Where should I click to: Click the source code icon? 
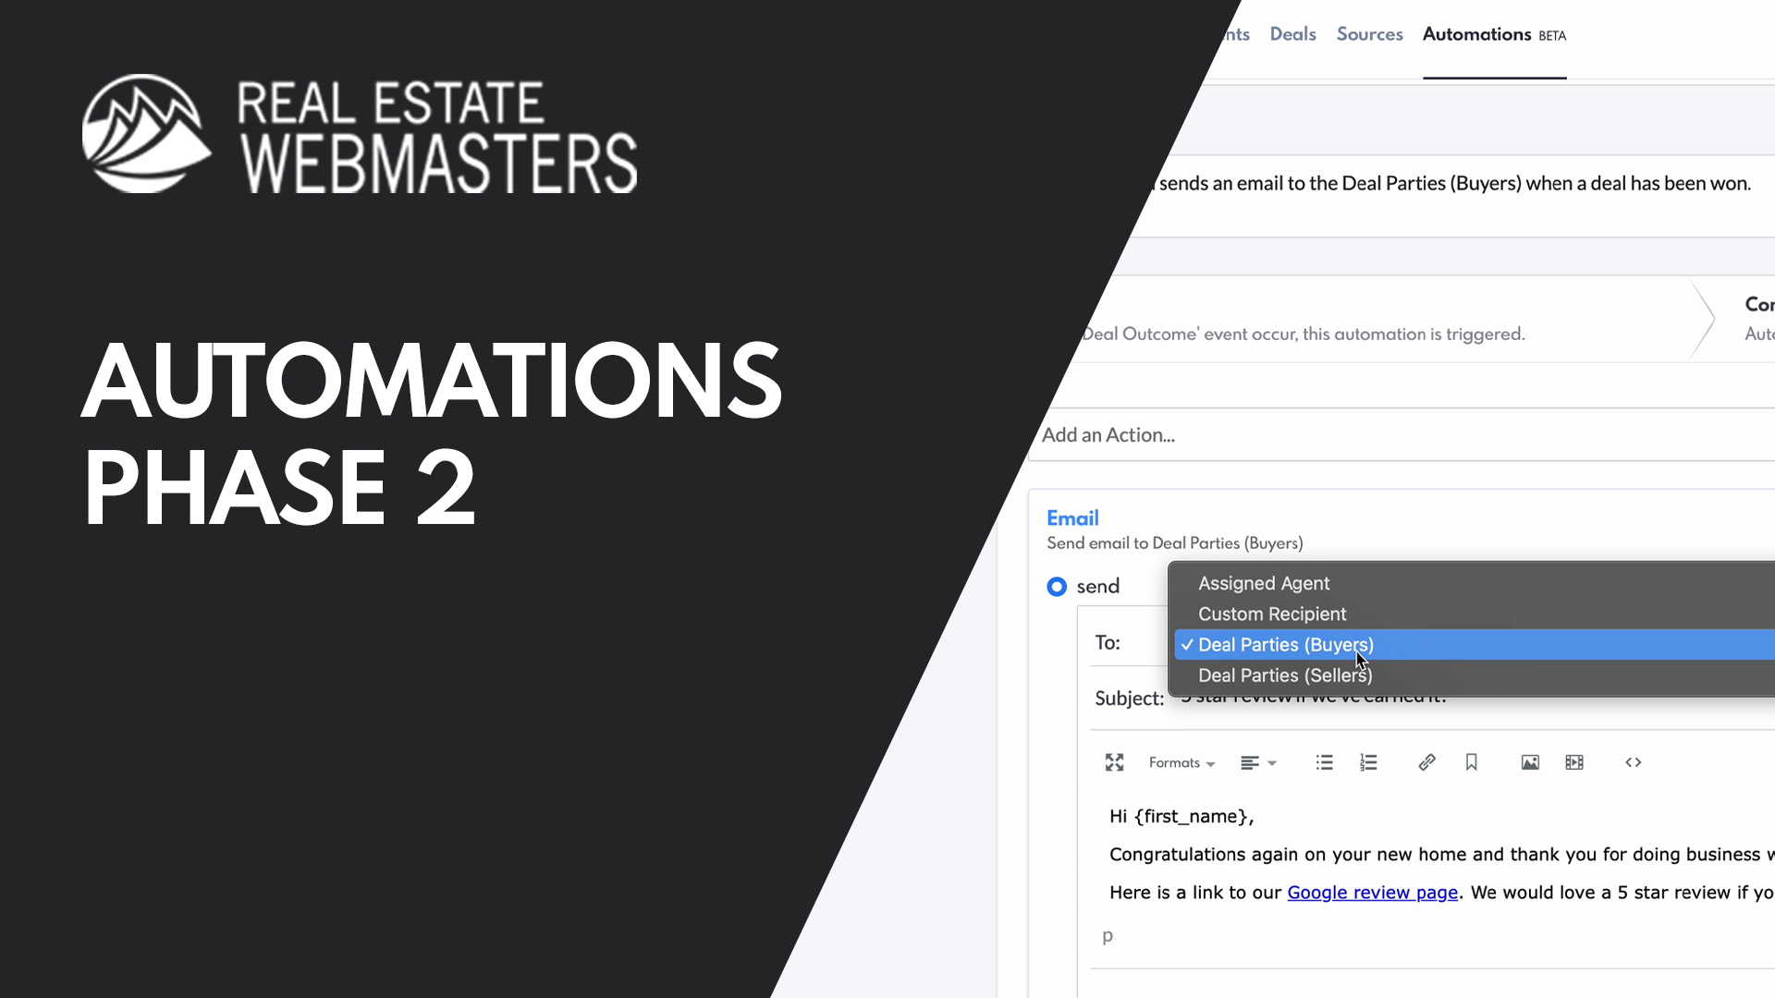click(x=1633, y=762)
